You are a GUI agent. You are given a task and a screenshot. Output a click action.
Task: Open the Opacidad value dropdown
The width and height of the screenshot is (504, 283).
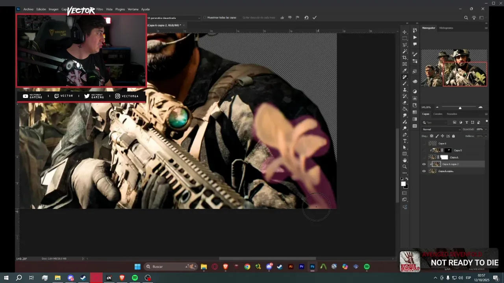click(x=485, y=129)
